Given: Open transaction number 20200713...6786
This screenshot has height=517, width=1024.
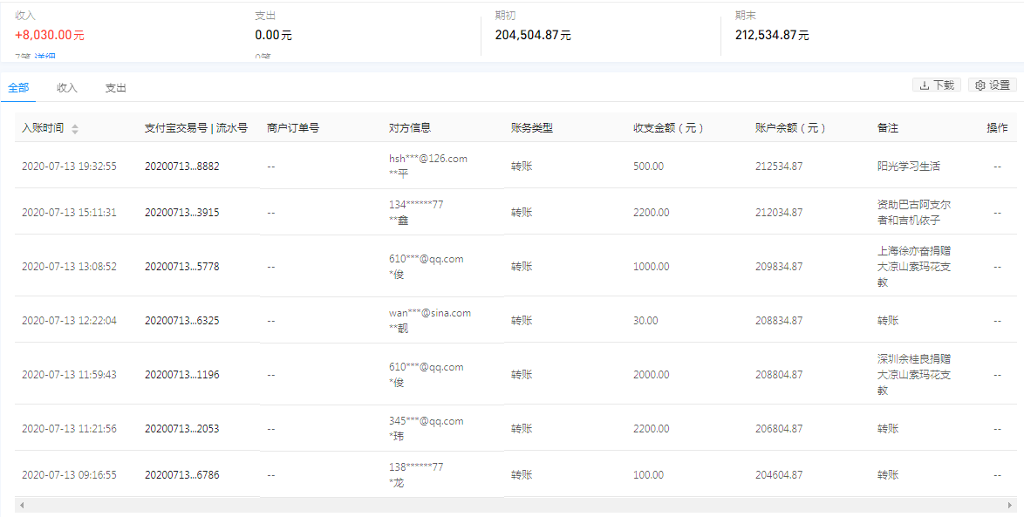Looking at the screenshot, I should tap(181, 475).
